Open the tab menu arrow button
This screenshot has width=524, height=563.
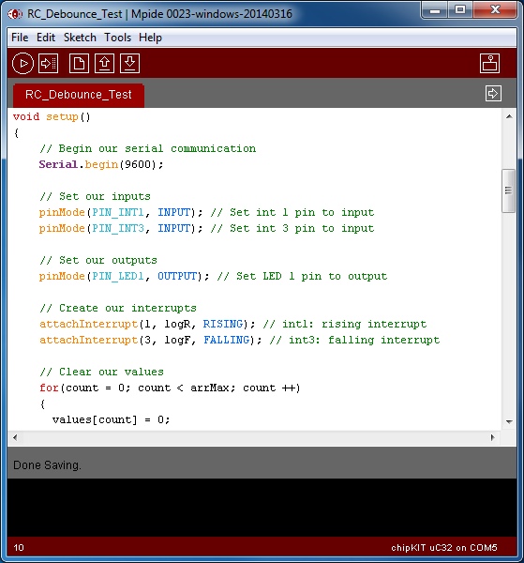(x=493, y=94)
